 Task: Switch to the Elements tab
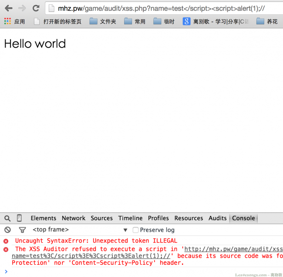[43, 218]
